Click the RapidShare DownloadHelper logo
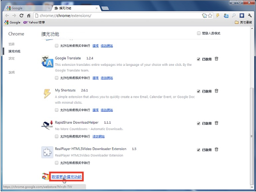 (x=47, y=125)
